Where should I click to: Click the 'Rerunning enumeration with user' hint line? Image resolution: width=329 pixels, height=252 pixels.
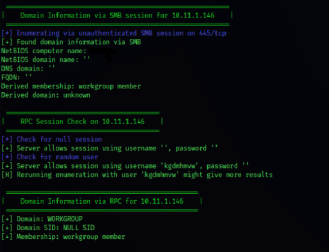click(x=137, y=175)
